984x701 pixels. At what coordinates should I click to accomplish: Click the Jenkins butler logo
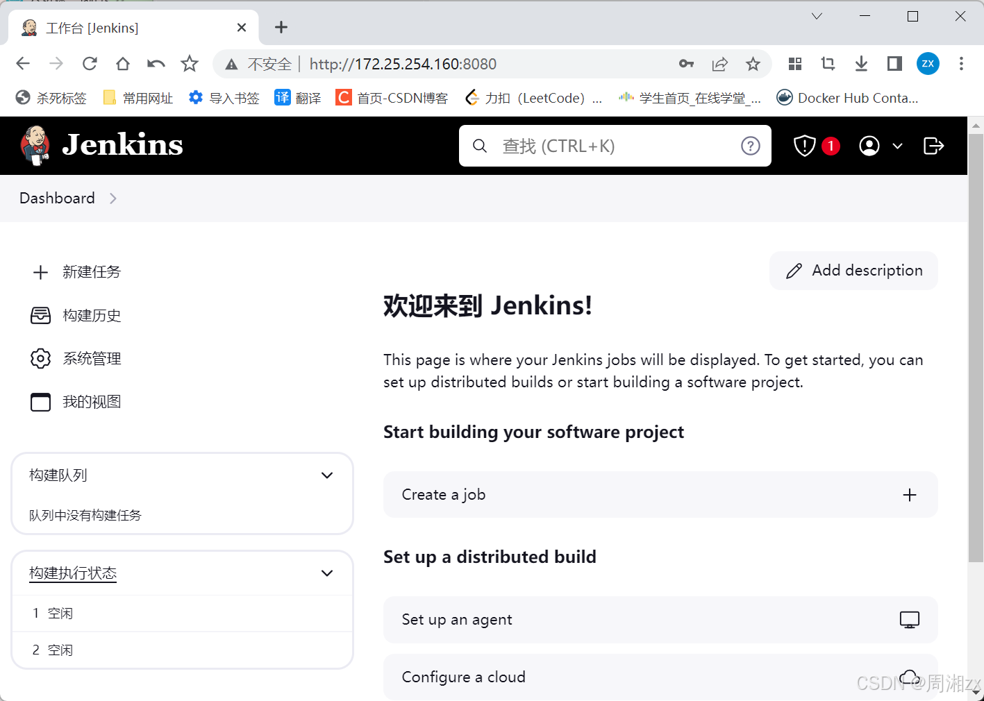click(35, 146)
